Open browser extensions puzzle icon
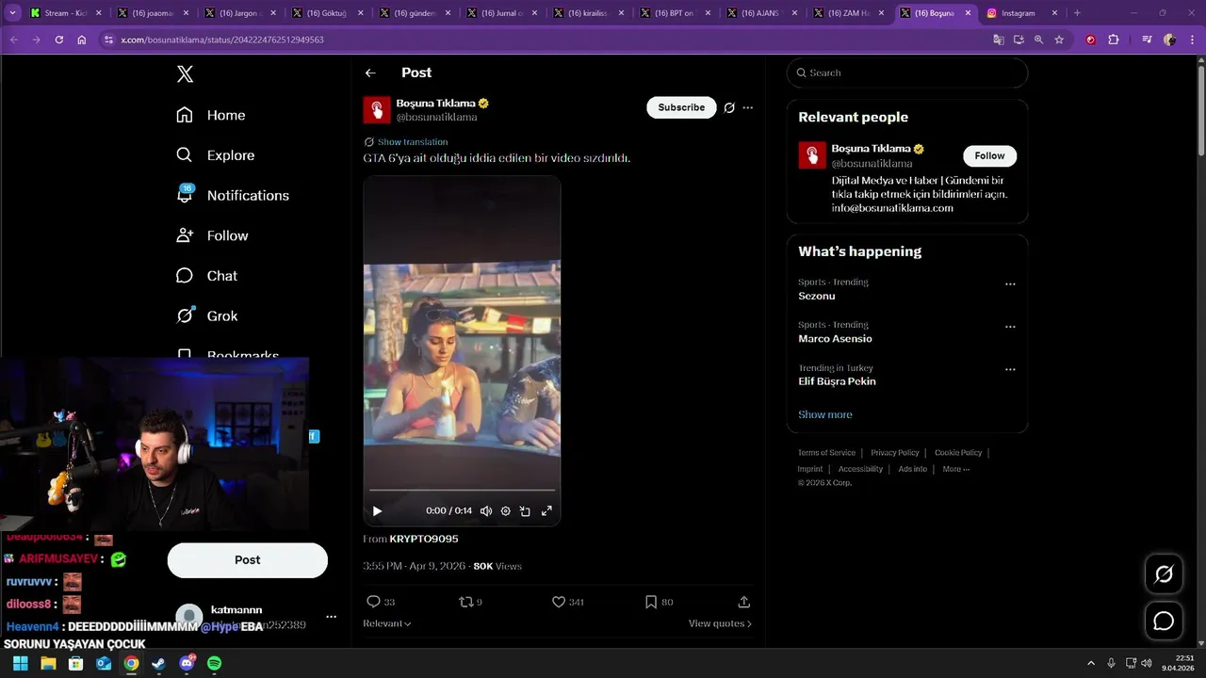The width and height of the screenshot is (1206, 678). pos(1114,40)
